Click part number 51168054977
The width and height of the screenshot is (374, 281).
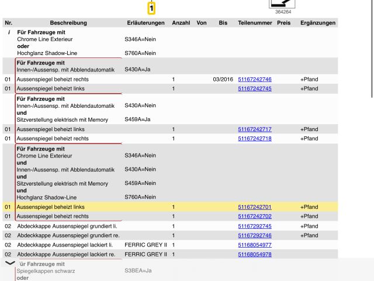tap(254, 245)
